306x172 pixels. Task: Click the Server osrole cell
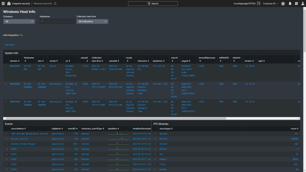coord(53,66)
